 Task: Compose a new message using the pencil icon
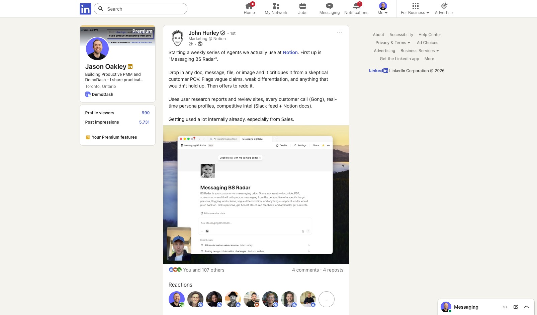click(x=516, y=307)
